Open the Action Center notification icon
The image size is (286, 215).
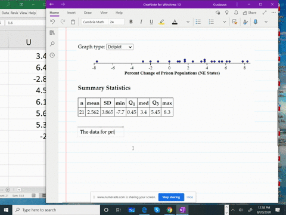coord(278,210)
